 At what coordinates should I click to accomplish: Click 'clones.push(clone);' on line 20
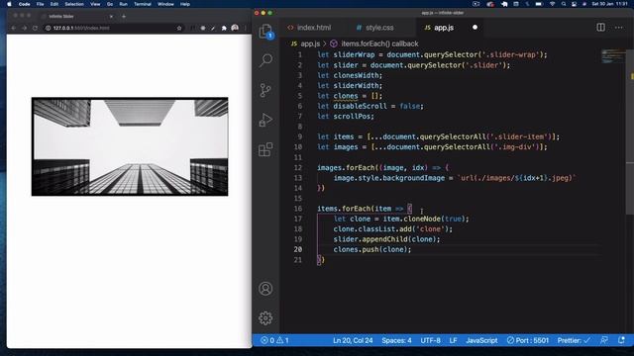point(372,249)
